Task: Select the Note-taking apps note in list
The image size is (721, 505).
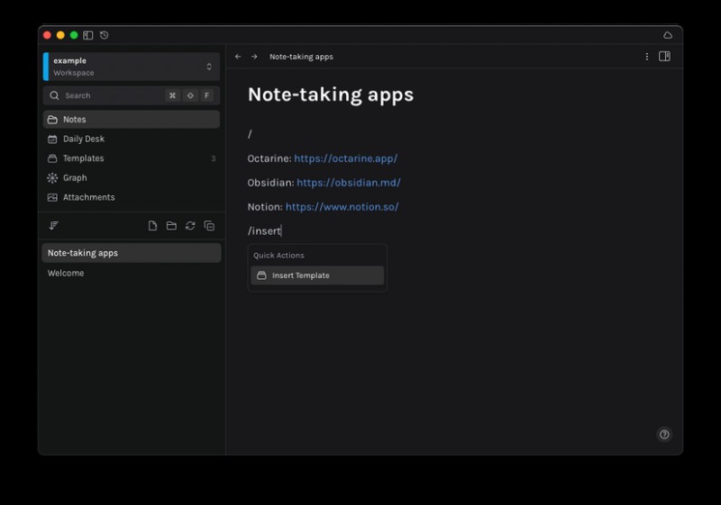Action: click(x=132, y=253)
